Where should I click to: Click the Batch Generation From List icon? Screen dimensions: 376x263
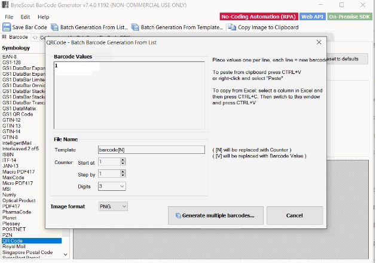tap(55, 27)
